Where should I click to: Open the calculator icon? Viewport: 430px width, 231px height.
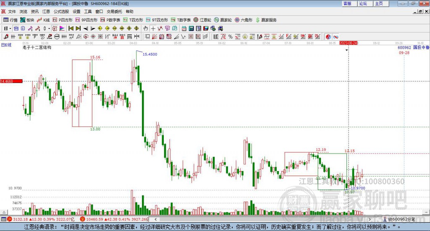(191, 29)
